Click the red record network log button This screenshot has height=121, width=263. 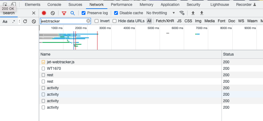coord(44,13)
